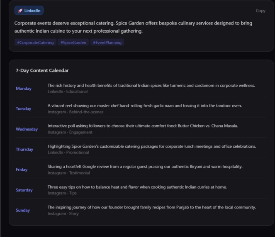The image size is (275, 237).
Task: Click Friday's Google review Biryani description
Action: tap(145, 167)
